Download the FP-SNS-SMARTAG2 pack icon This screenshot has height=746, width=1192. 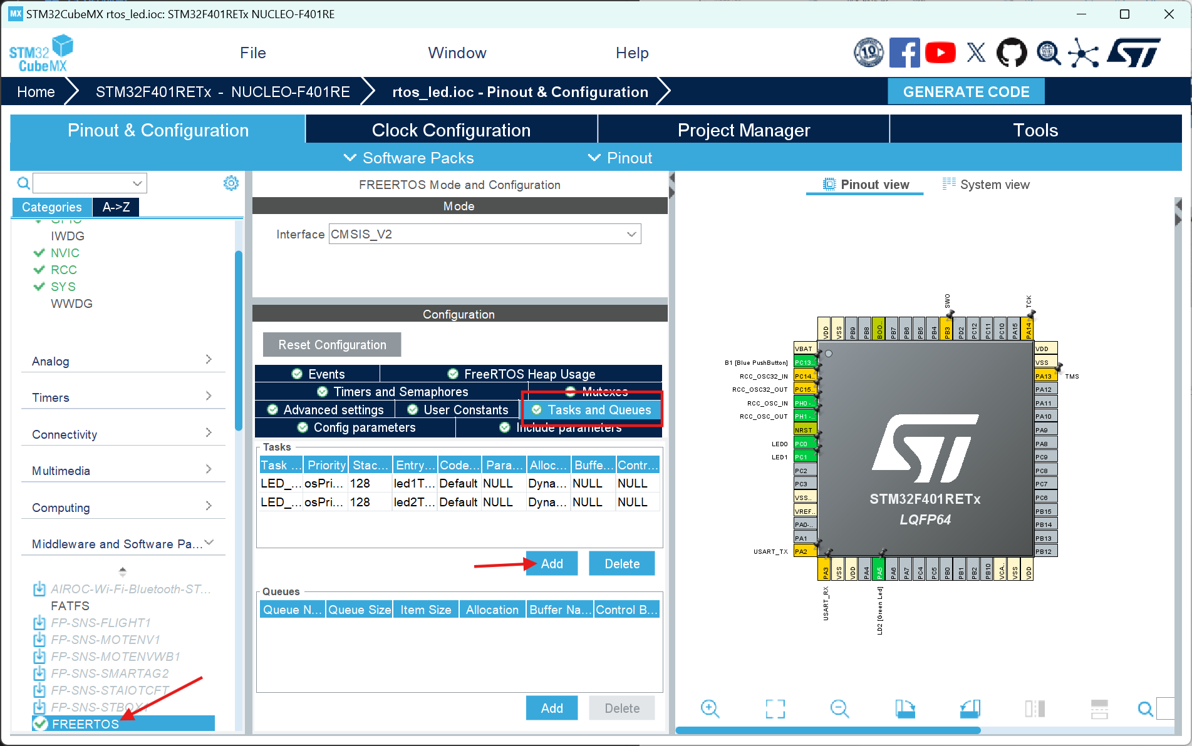(x=39, y=673)
